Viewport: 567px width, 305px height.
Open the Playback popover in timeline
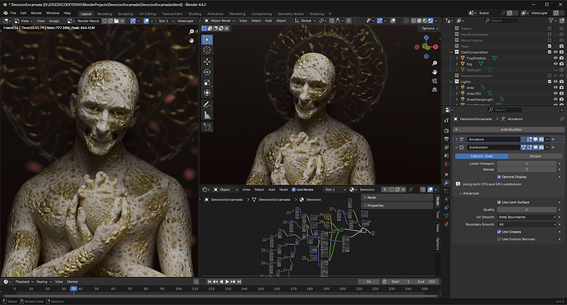coord(24,281)
